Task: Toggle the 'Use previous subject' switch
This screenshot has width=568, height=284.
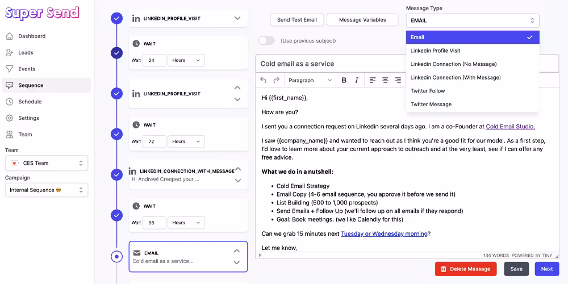Action: [x=266, y=41]
